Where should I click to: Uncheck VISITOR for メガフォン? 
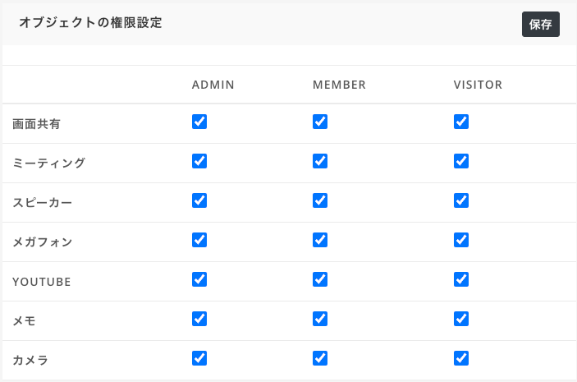tap(461, 240)
